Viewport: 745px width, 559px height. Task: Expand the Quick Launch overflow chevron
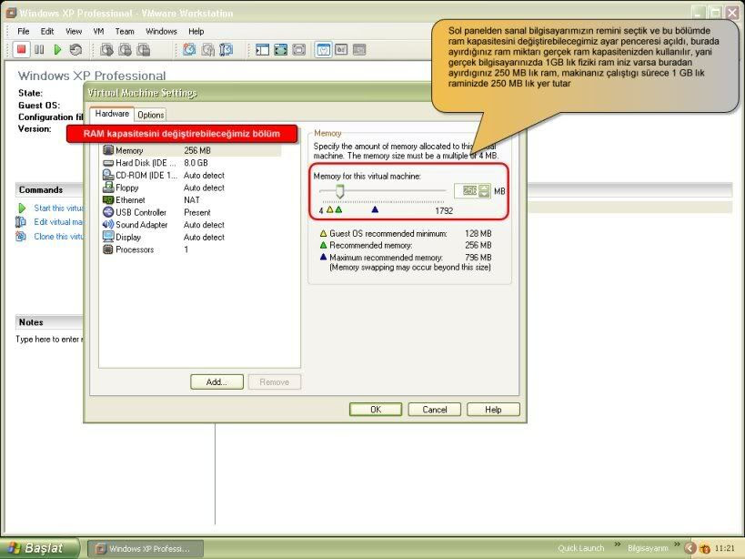click(617, 544)
